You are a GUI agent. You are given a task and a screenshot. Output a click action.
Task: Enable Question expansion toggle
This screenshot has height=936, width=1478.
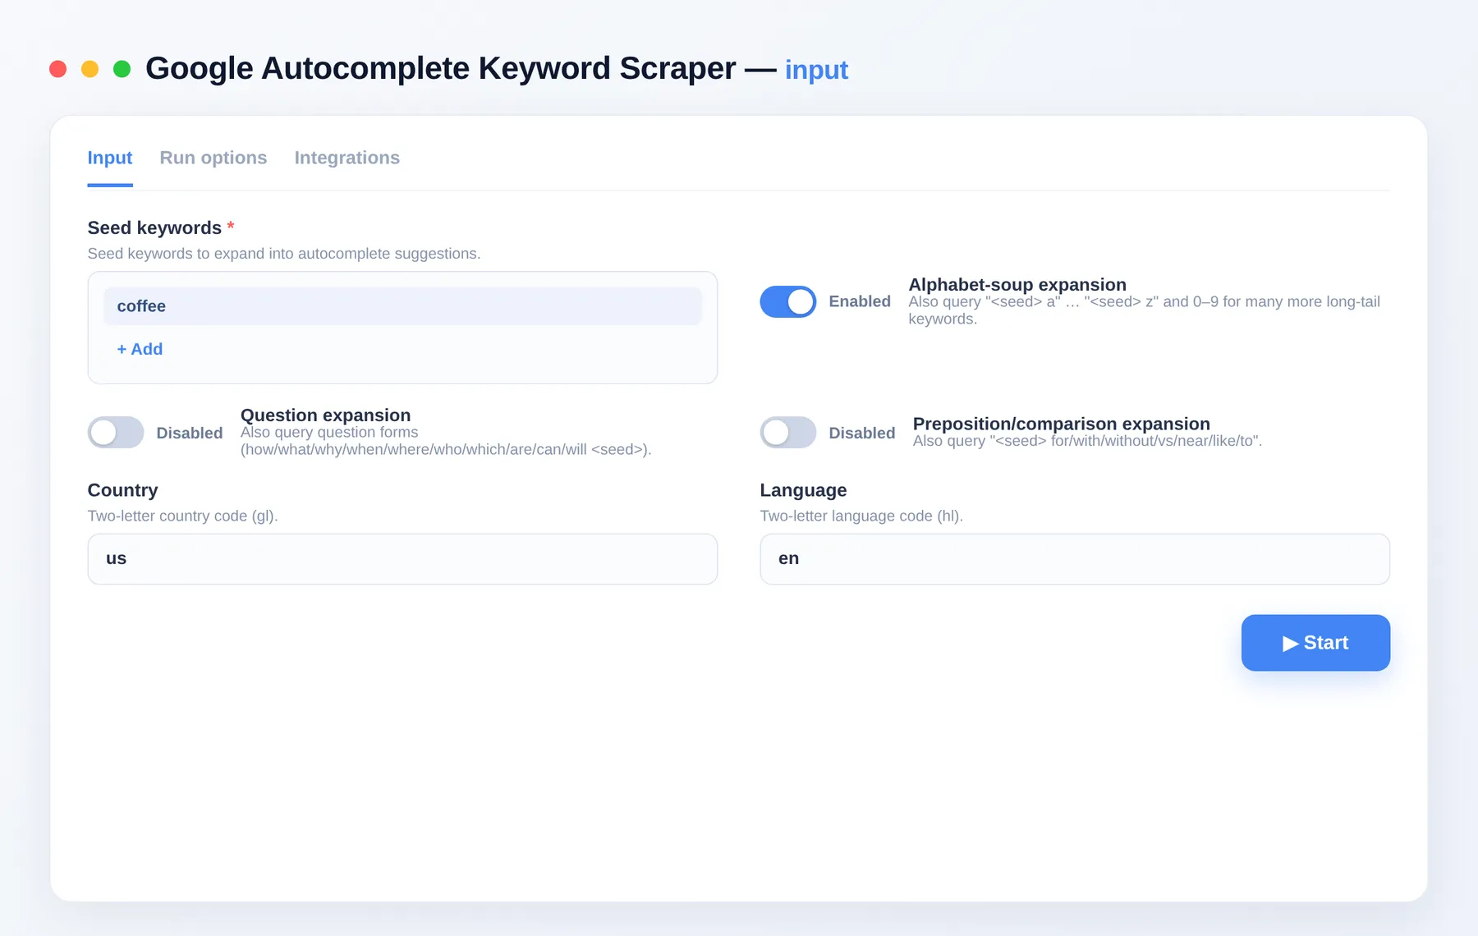coord(116,433)
